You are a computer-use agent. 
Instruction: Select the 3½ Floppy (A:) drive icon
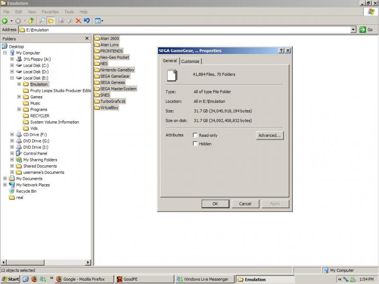[x=19, y=59]
